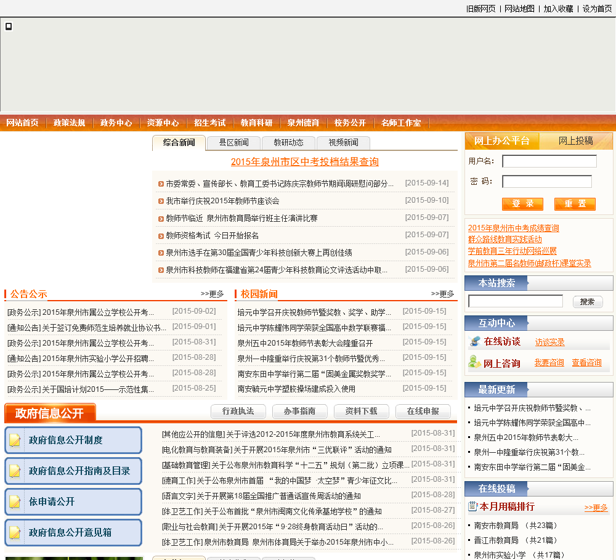Click the note icon on 政府信息公开意见箱
This screenshot has width=616, height=560.
[x=15, y=533]
